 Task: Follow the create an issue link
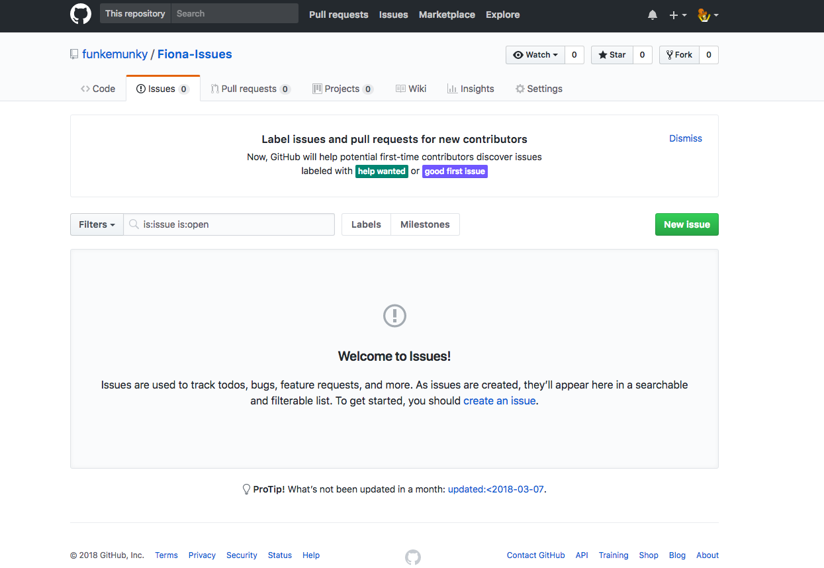coord(500,401)
